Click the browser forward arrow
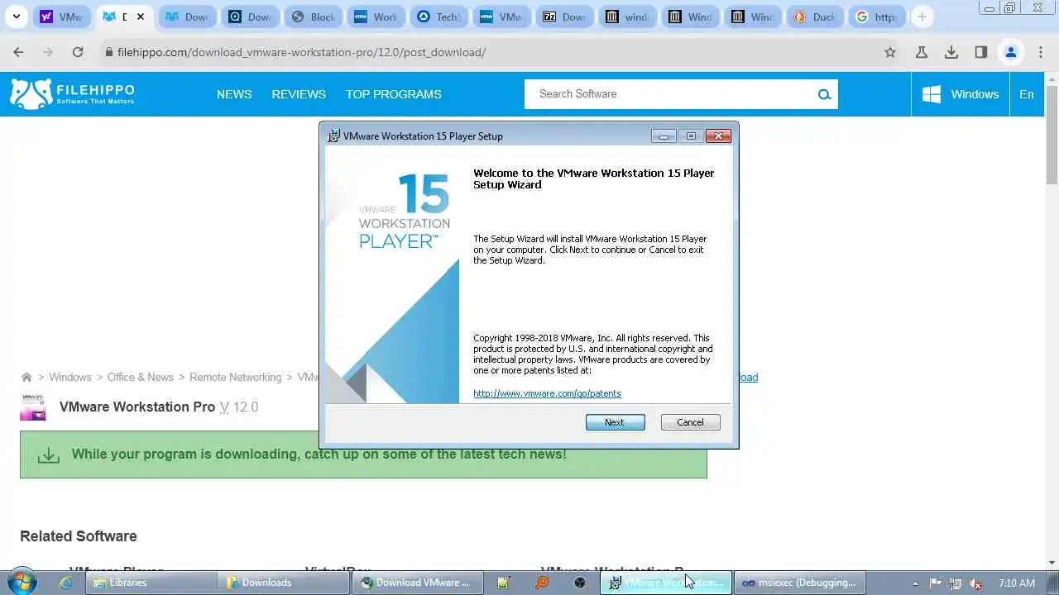1059x595 pixels. (48, 52)
